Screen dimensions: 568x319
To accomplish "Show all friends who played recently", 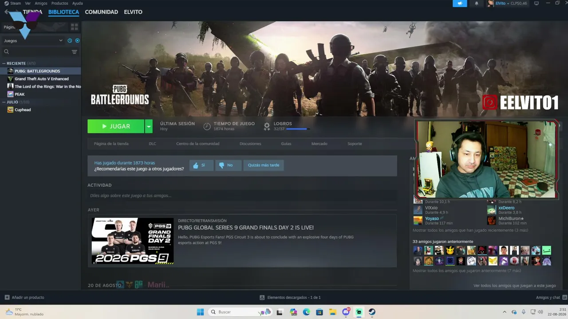I will pyautogui.click(x=470, y=230).
